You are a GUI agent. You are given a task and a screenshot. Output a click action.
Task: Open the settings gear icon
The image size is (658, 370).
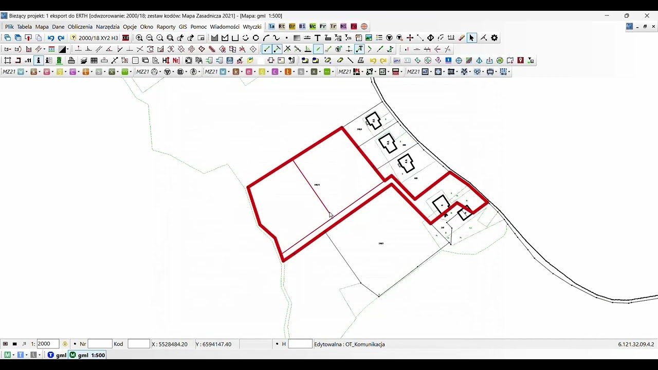(x=495, y=38)
